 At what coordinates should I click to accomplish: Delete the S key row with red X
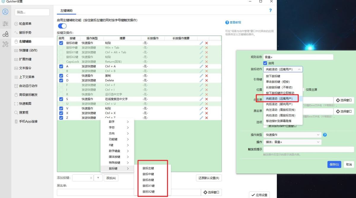pos(206,99)
